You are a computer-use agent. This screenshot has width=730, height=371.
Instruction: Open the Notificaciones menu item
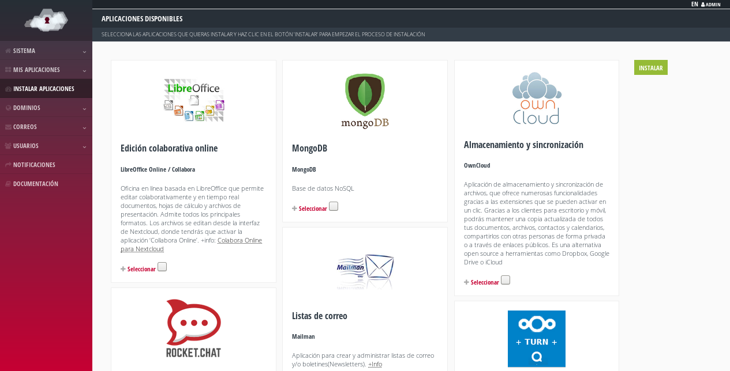pos(46,165)
